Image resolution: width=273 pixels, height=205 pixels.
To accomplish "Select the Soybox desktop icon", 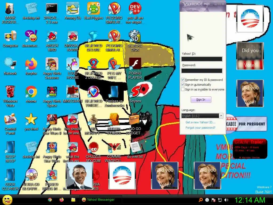I will click(135, 94).
